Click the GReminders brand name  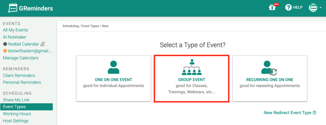point(36,9)
